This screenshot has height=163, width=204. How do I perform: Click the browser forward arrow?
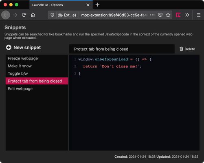15,15
